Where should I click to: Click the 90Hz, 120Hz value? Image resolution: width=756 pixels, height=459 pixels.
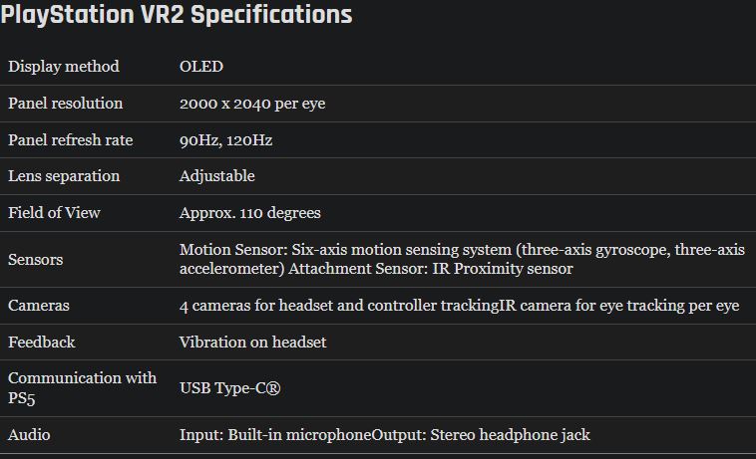[225, 140]
